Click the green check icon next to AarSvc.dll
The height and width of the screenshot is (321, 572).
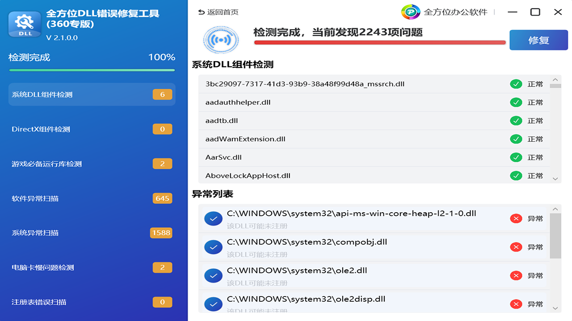[x=516, y=157]
